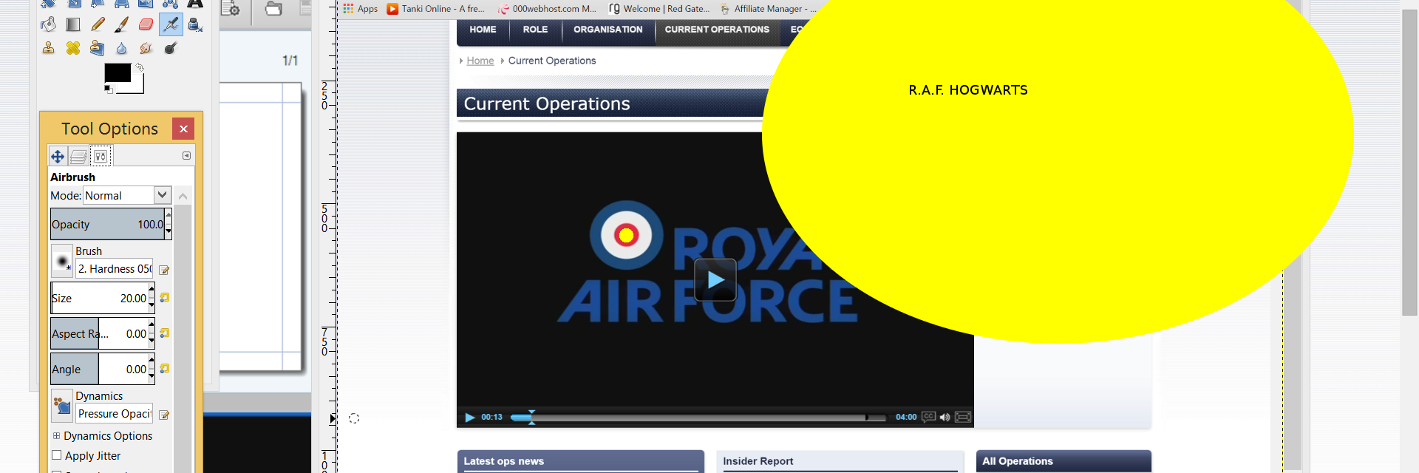Click the video progress bar
Viewport: 1419px width, 473px height.
698,418
